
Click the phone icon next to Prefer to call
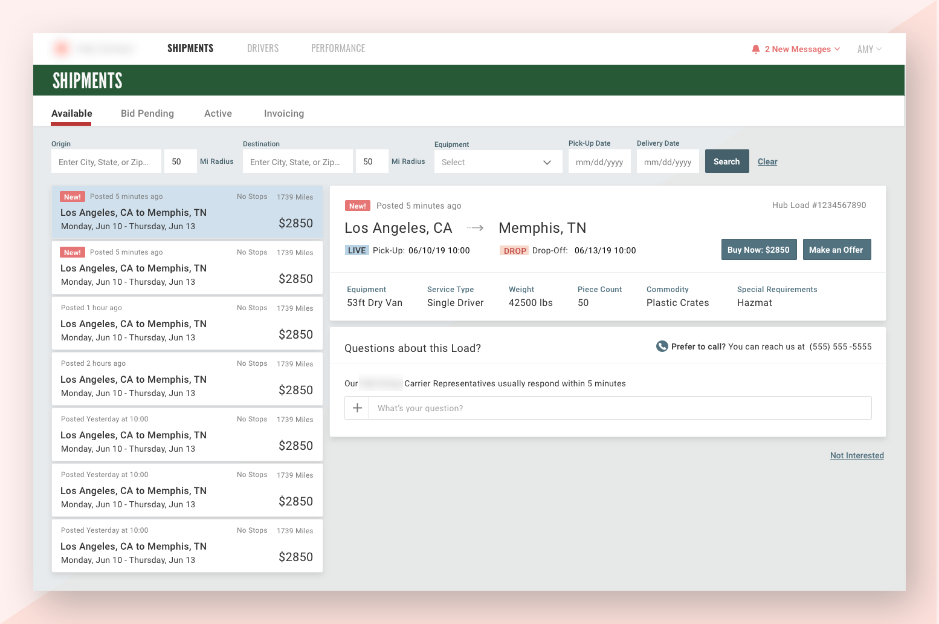tap(661, 346)
